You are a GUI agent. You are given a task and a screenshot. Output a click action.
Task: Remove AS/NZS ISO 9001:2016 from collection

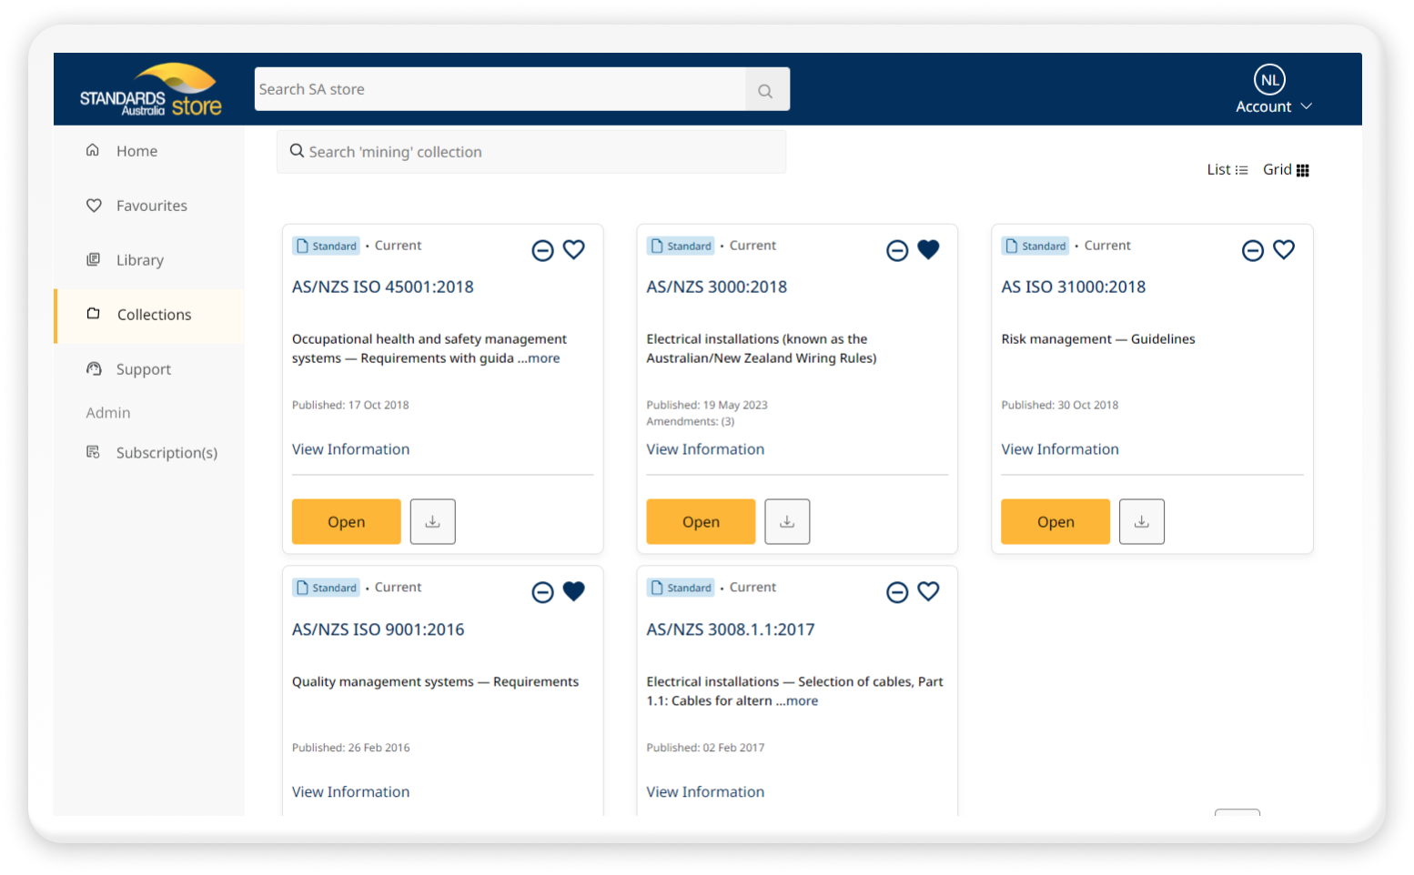tap(542, 592)
